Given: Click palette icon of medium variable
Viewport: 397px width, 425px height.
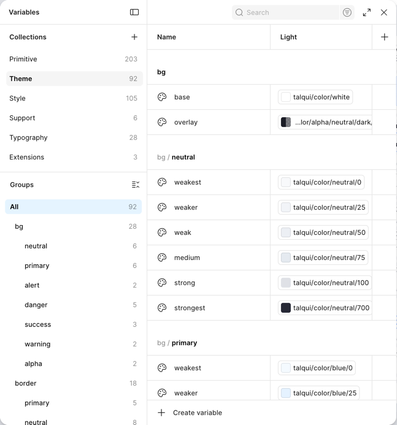Looking at the screenshot, I should (162, 258).
